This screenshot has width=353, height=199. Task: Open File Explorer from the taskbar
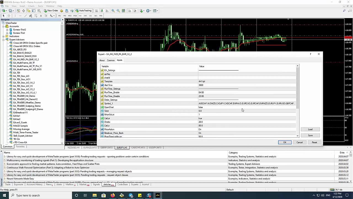(x=94, y=195)
